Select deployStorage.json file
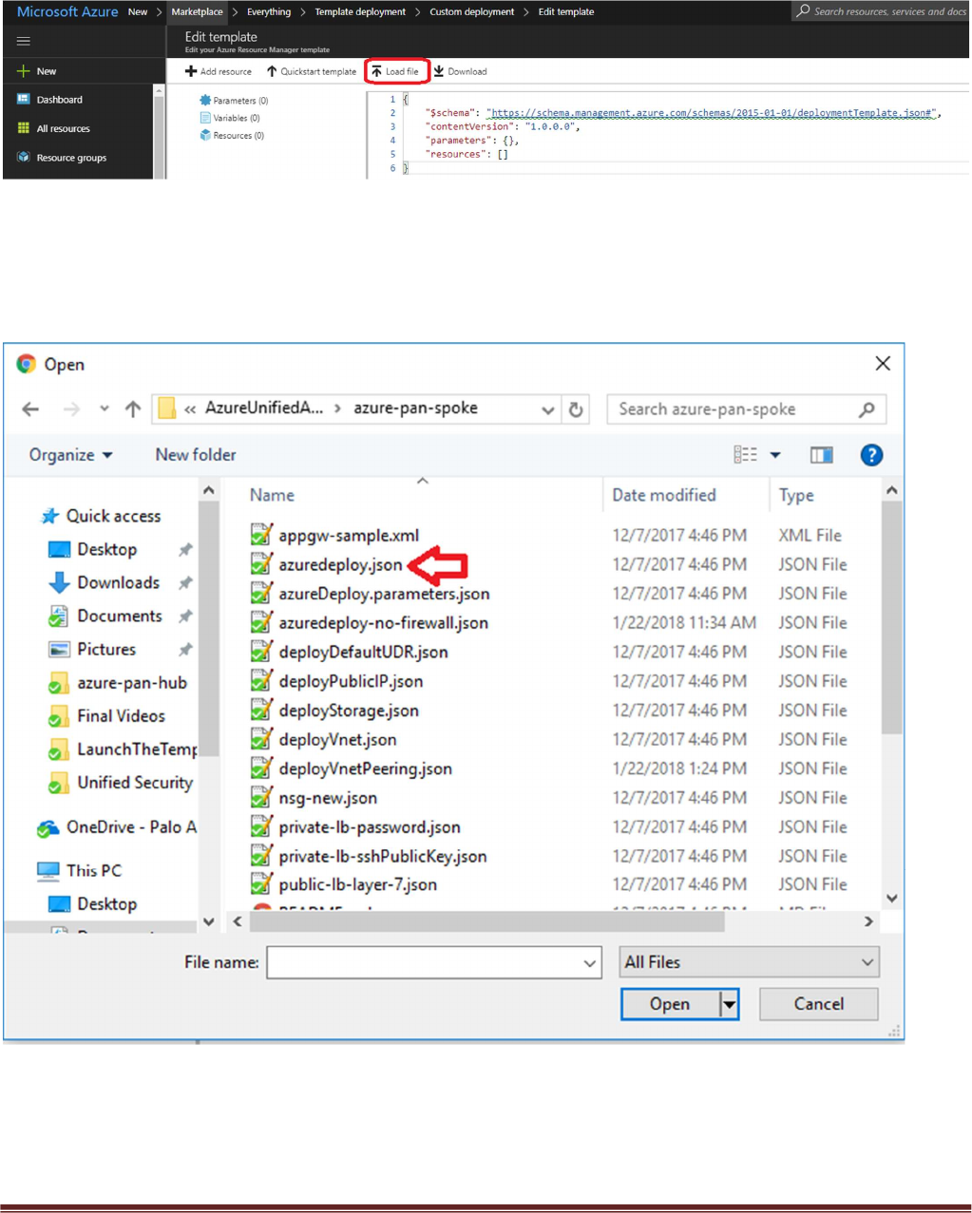 349,711
